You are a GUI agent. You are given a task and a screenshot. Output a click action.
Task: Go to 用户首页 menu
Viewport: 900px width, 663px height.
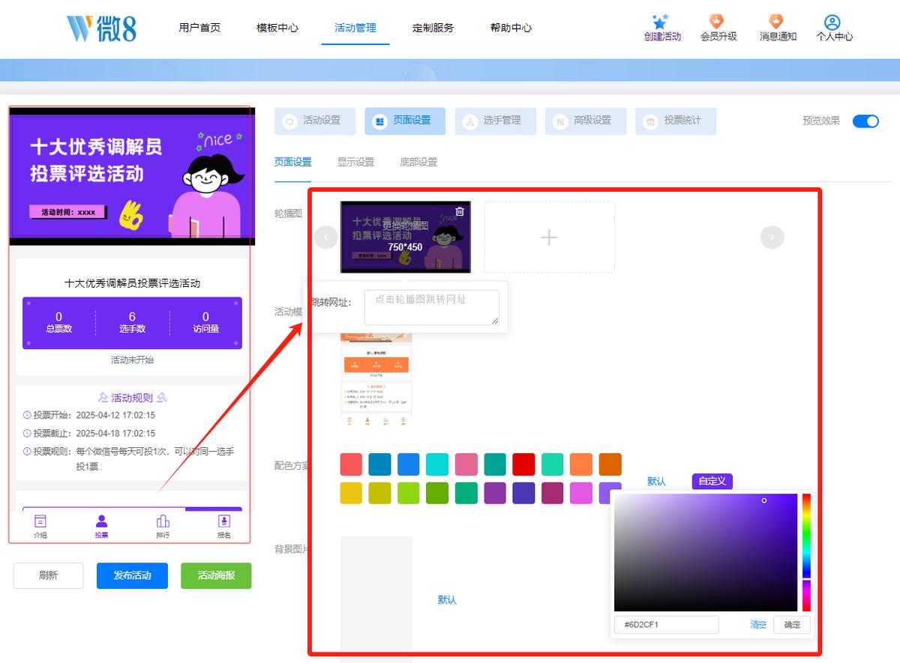pyautogui.click(x=199, y=28)
